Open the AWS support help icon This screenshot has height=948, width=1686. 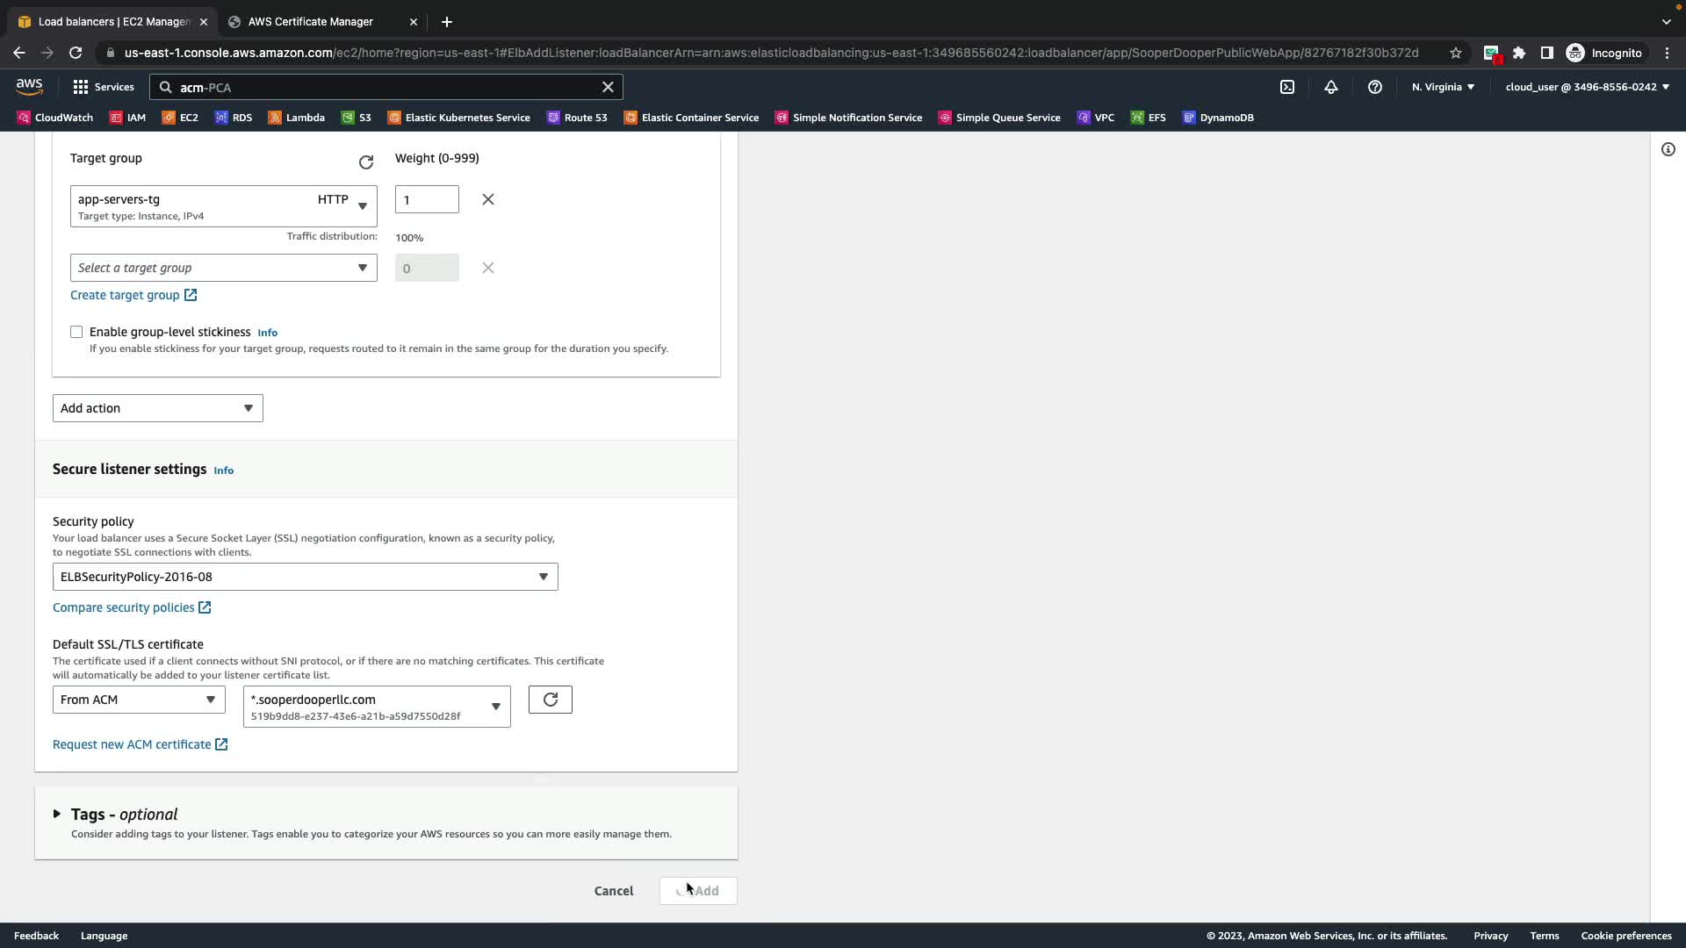click(x=1375, y=87)
